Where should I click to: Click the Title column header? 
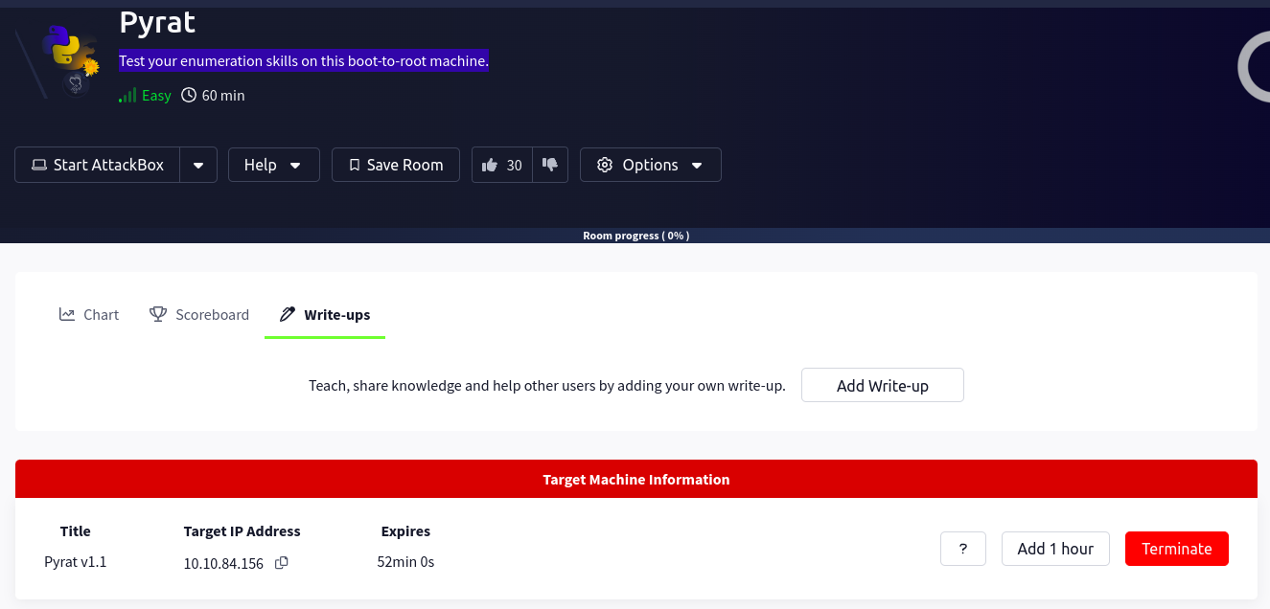[x=76, y=531]
